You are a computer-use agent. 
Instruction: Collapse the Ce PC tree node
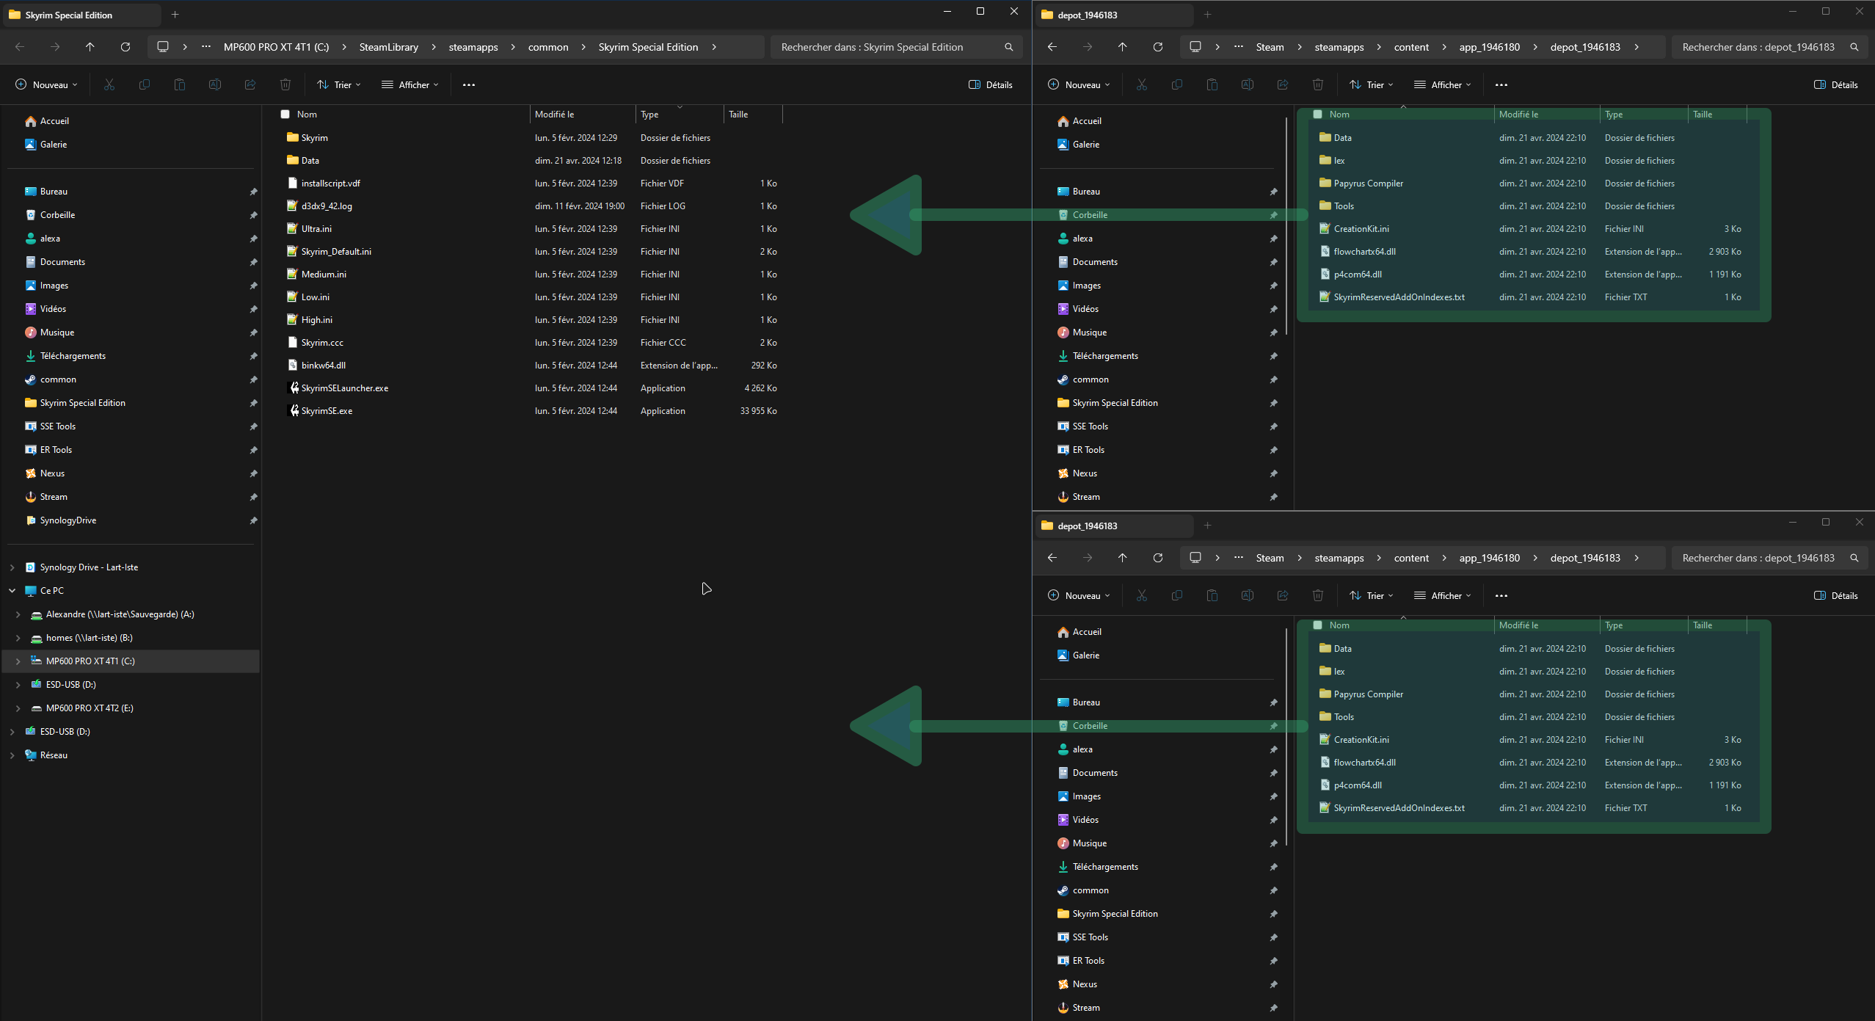[x=12, y=591]
